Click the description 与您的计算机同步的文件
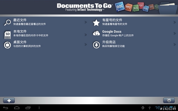Image resolution: width=178 pixels, height=111 pixels. pos(27,46)
